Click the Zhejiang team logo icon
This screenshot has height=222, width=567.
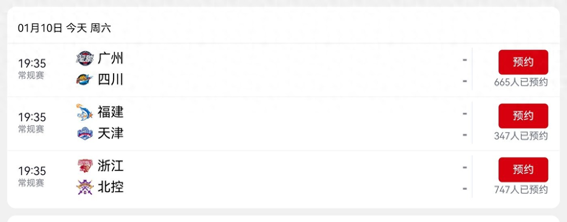[x=85, y=166]
